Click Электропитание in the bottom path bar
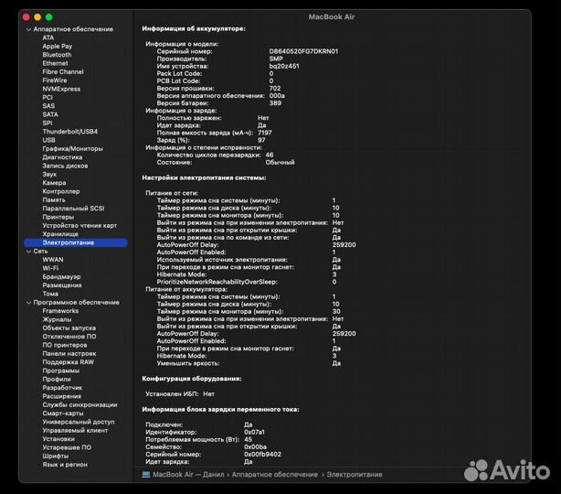Viewport: 561px width, 494px height. pyautogui.click(x=355, y=475)
